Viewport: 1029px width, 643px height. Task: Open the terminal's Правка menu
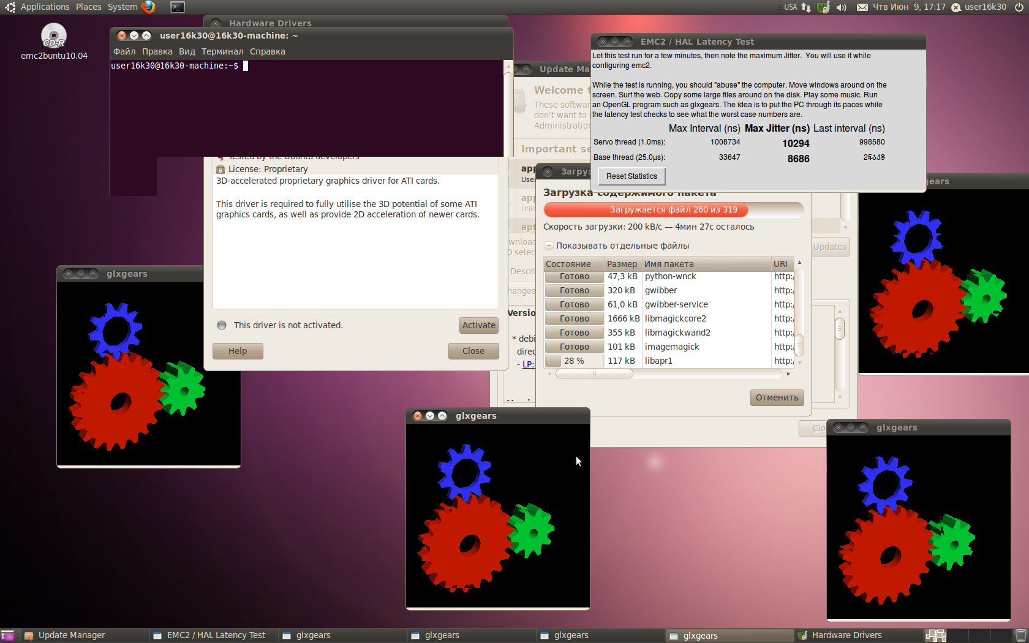157,51
